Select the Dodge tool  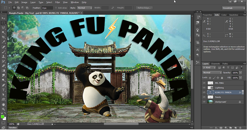[x=3, y=80]
